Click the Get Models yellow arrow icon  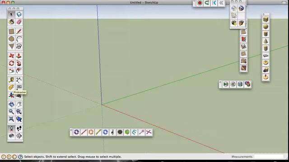click(x=234, y=23)
